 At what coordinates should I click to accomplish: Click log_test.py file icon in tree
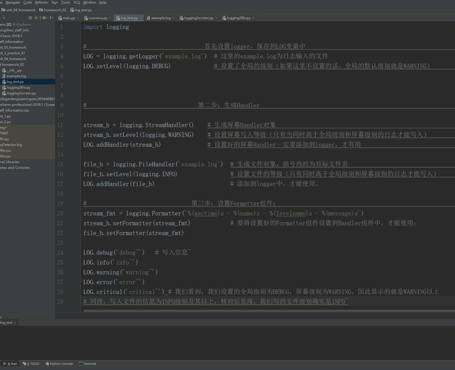[x=4, y=82]
